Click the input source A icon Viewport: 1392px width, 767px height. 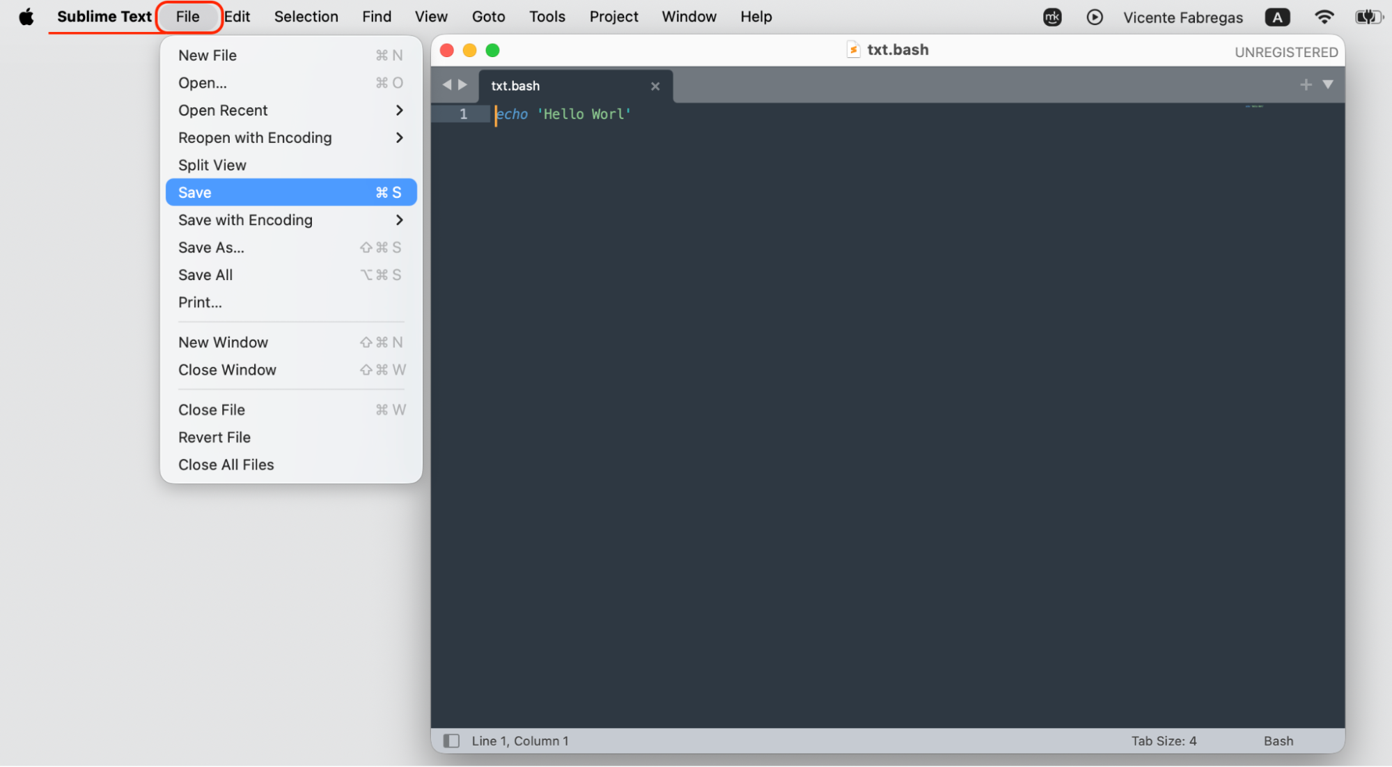pyautogui.click(x=1277, y=17)
